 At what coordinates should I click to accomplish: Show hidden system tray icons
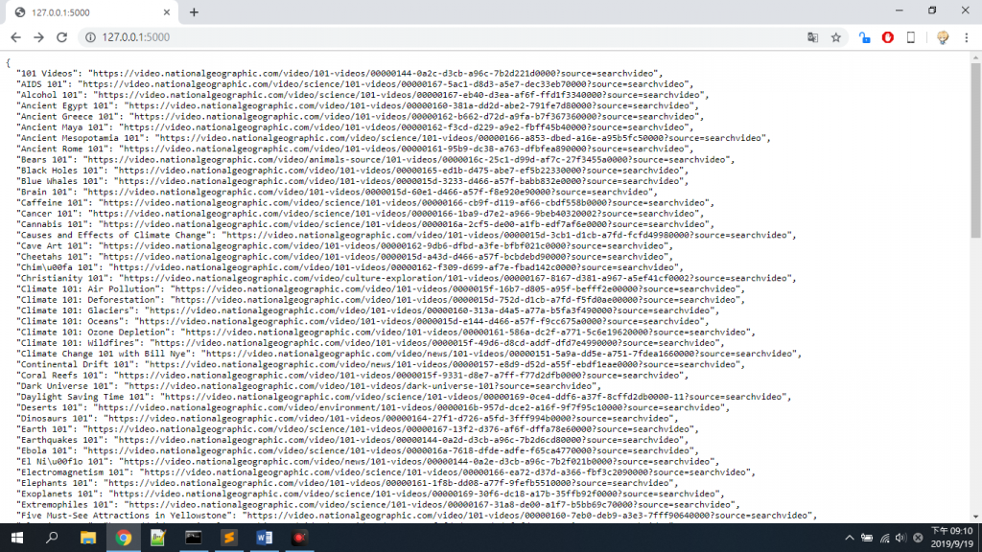point(850,538)
